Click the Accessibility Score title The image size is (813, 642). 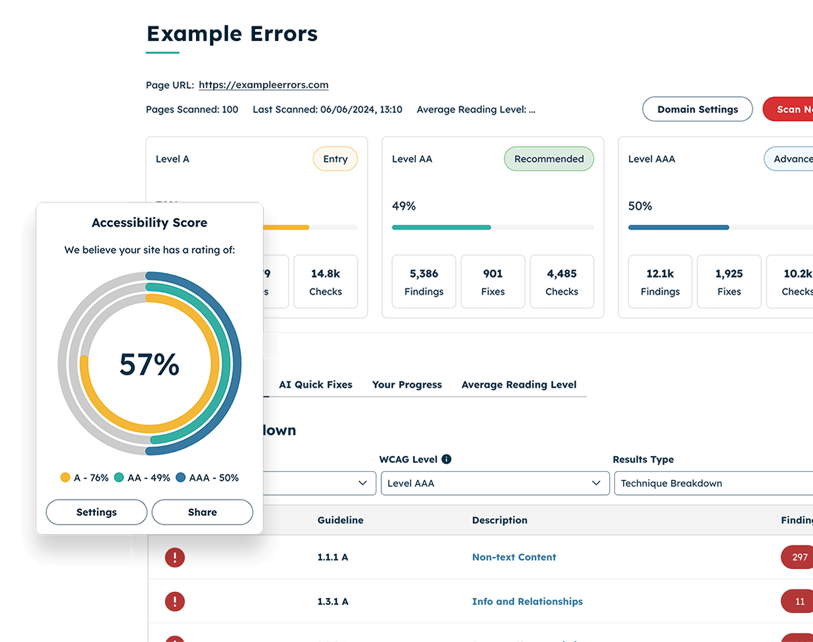coord(150,223)
